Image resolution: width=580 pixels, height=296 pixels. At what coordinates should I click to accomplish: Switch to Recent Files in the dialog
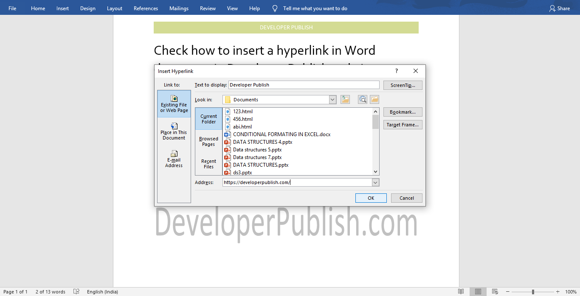(x=208, y=164)
